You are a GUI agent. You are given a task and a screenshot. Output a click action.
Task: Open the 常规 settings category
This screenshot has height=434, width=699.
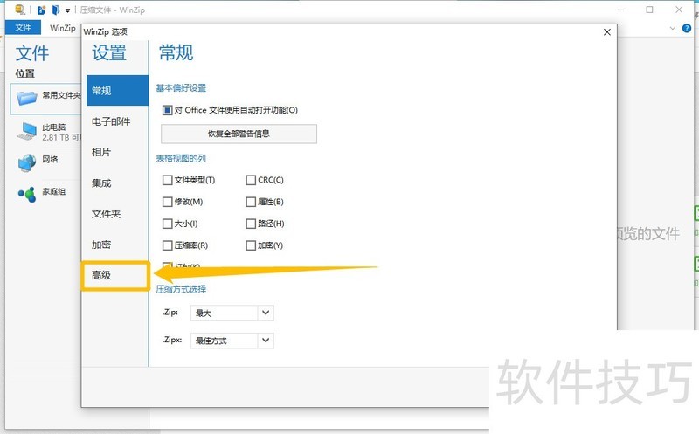(x=117, y=91)
